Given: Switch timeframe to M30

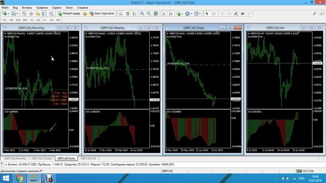Looking at the screenshot, I should click(x=25, y=20).
